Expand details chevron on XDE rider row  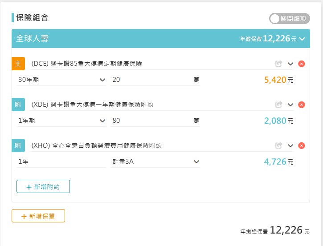pos(290,105)
